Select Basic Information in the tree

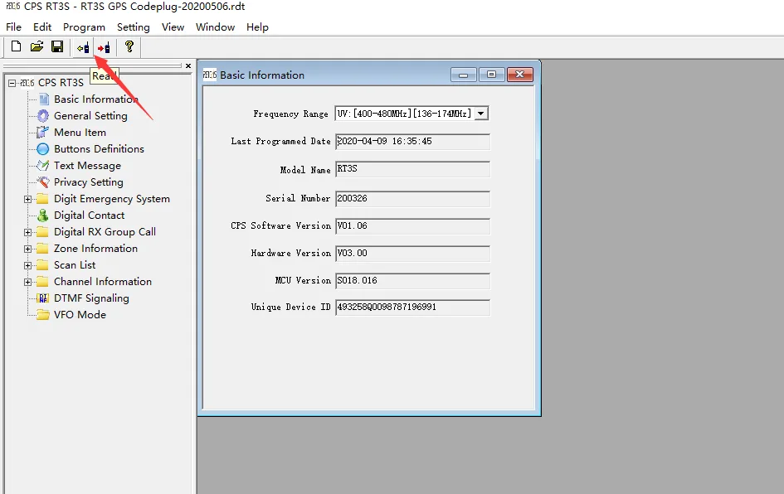click(96, 99)
